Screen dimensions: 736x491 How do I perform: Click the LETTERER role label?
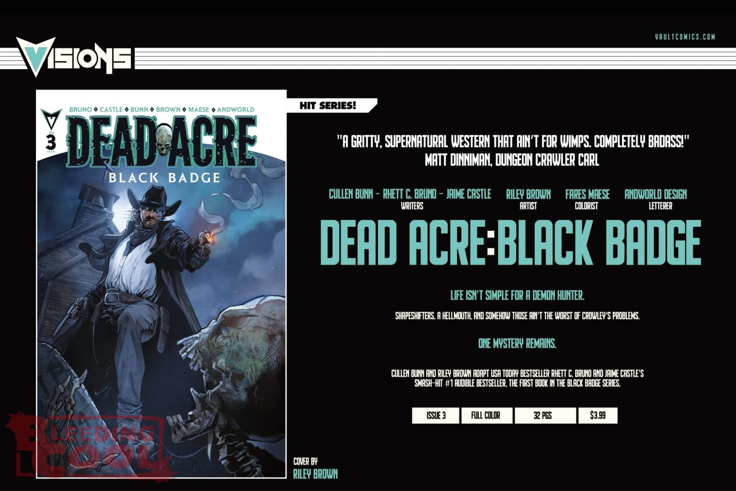click(660, 206)
